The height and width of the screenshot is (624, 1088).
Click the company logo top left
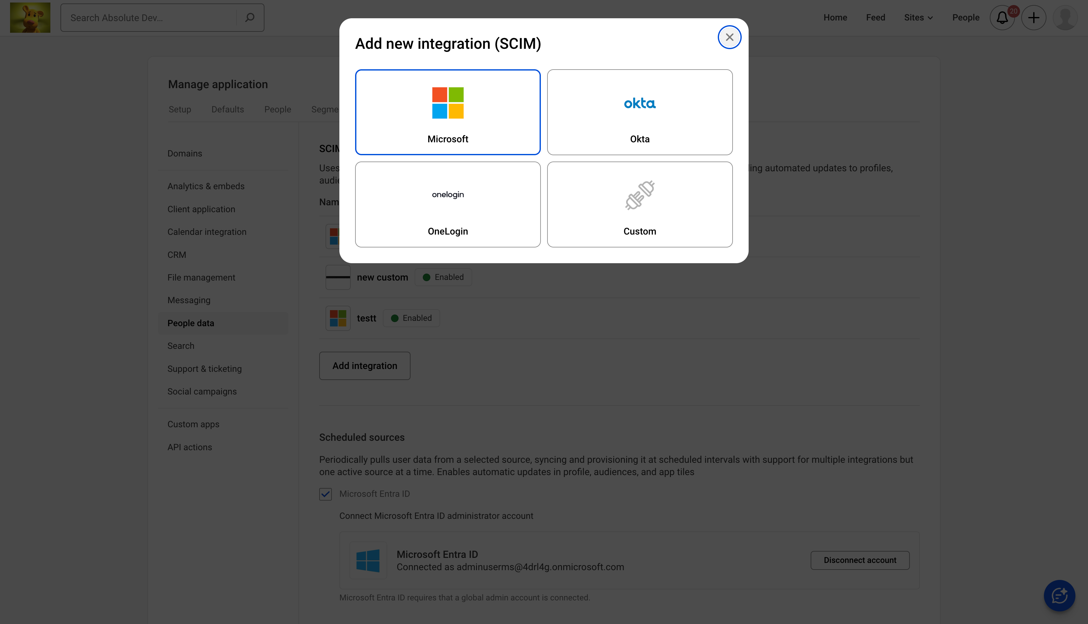pyautogui.click(x=30, y=17)
